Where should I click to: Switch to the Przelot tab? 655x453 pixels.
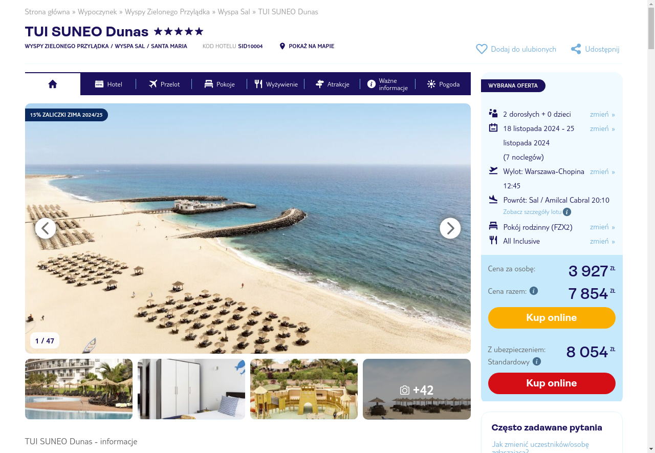(164, 84)
